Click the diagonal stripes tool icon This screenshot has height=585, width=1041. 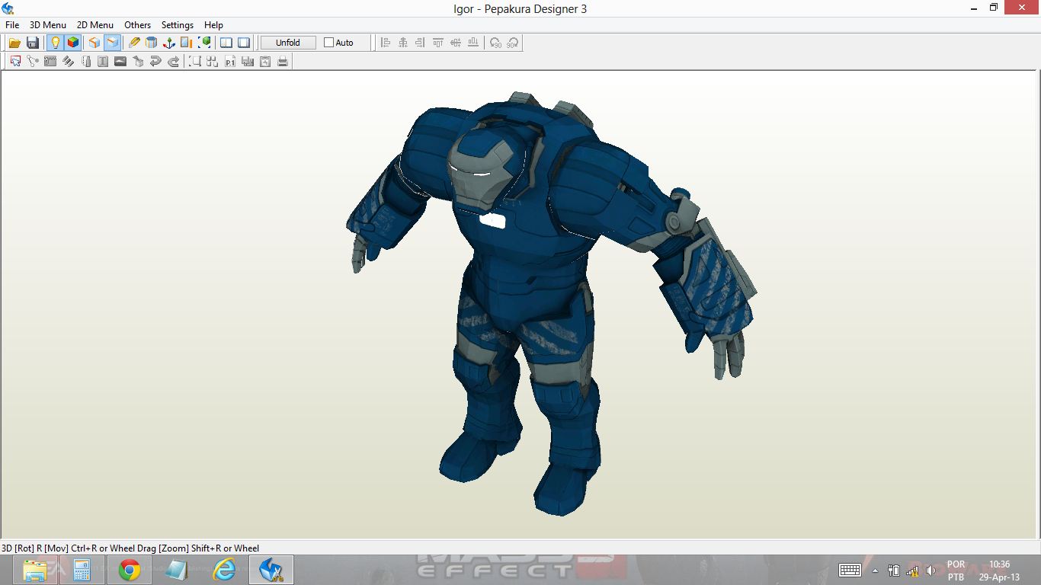[x=68, y=61]
